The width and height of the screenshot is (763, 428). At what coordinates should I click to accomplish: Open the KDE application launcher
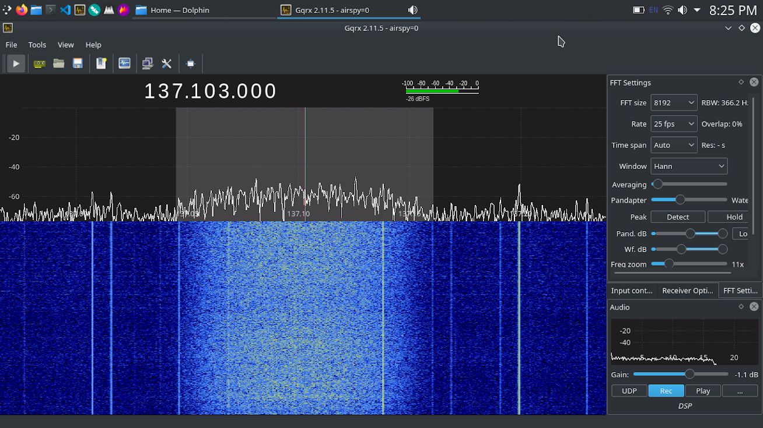[7, 10]
